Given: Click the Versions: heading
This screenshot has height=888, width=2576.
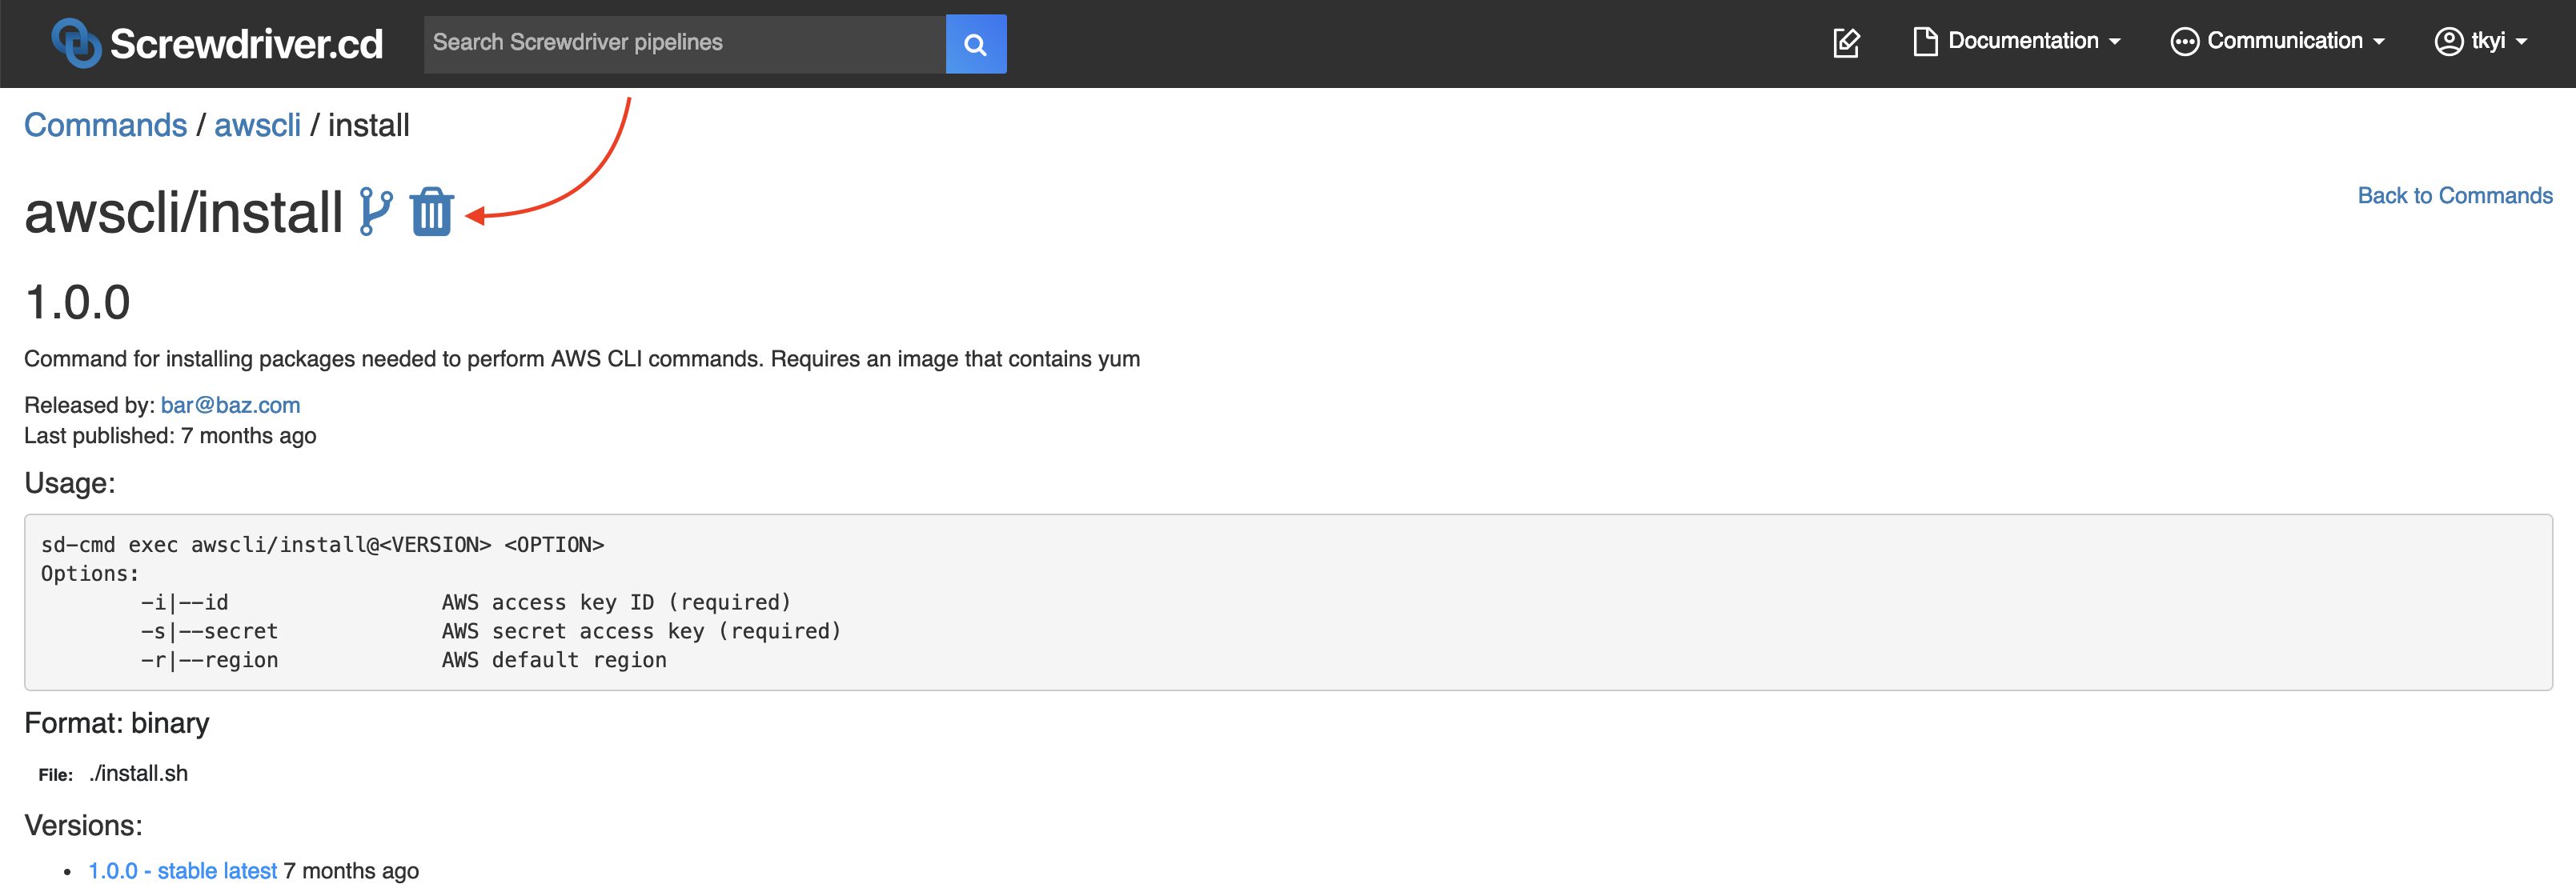Looking at the screenshot, I should tap(83, 826).
